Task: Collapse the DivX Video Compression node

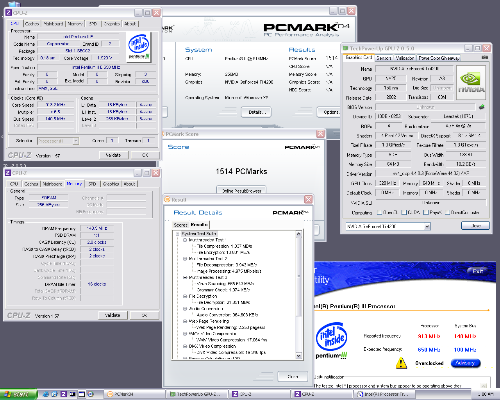Action: coord(185,346)
